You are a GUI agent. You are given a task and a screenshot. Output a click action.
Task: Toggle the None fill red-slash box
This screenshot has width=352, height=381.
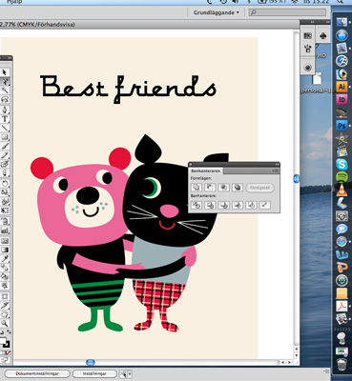(9, 352)
